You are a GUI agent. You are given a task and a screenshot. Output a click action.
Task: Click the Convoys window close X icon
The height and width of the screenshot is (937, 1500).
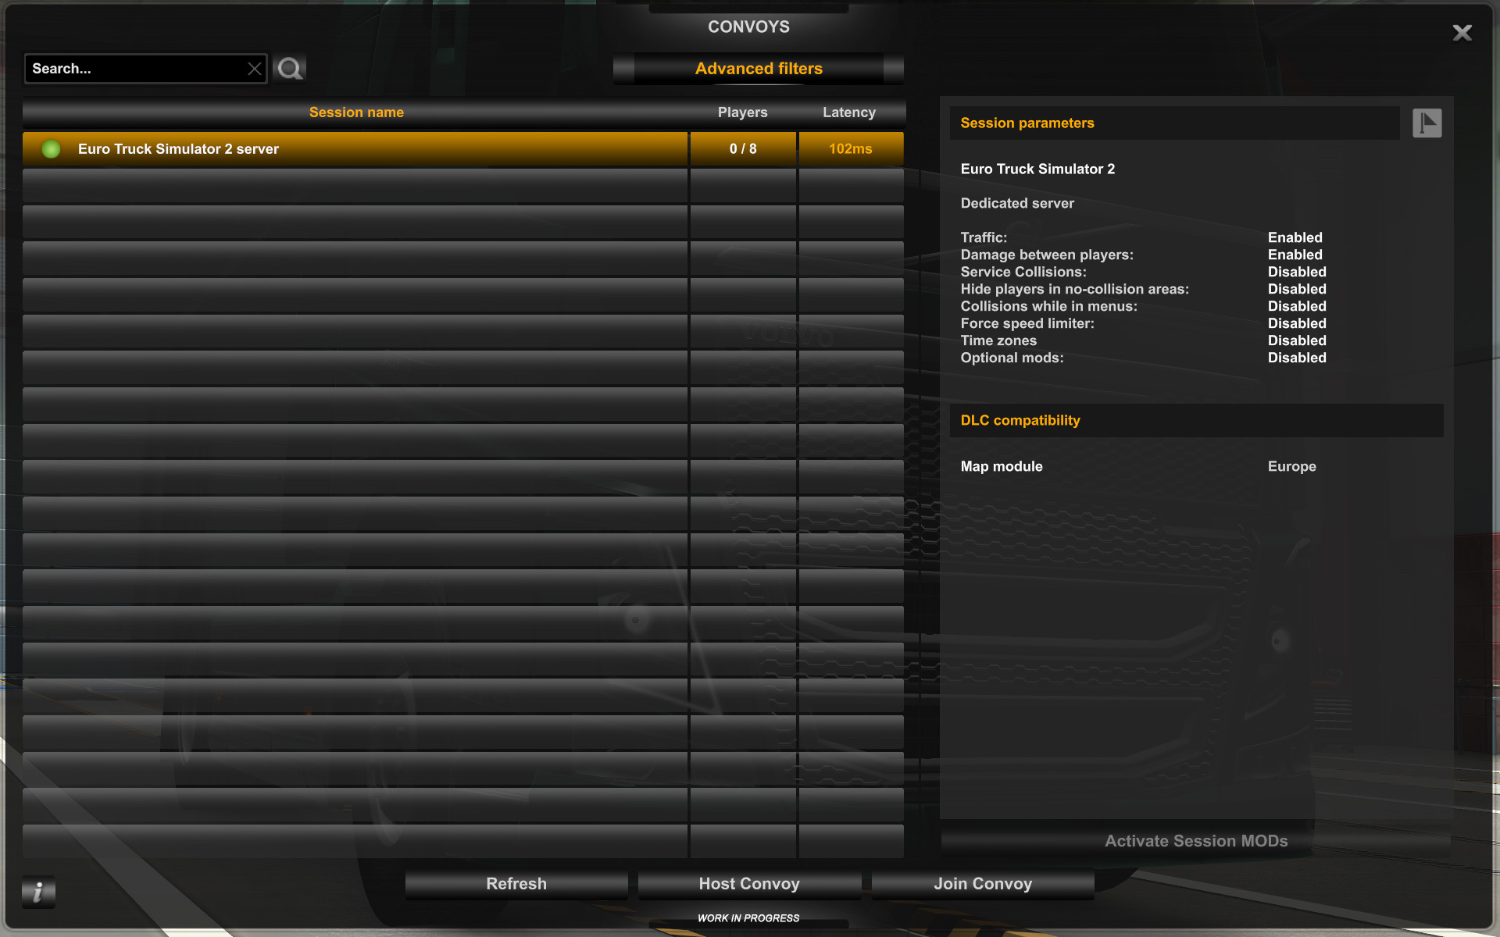(1462, 32)
